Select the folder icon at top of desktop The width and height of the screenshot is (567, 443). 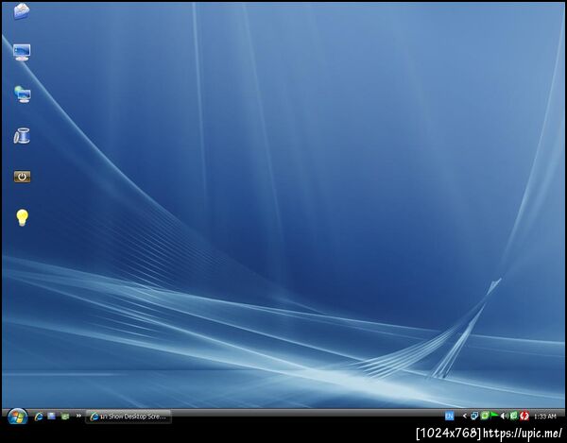pyautogui.click(x=22, y=10)
